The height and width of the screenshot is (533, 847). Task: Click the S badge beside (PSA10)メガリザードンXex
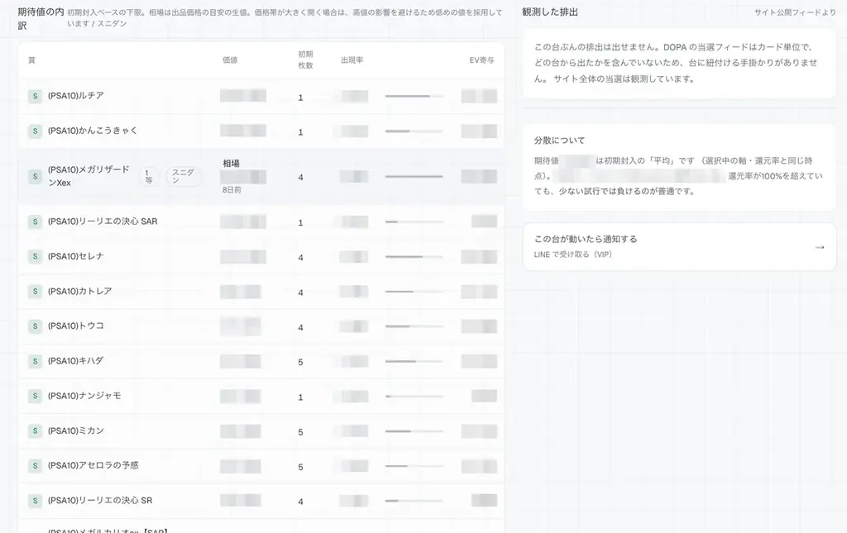point(35,176)
